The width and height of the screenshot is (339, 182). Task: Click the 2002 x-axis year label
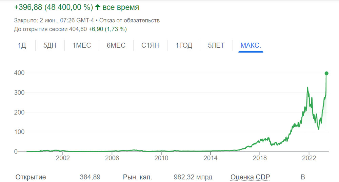click(x=63, y=158)
